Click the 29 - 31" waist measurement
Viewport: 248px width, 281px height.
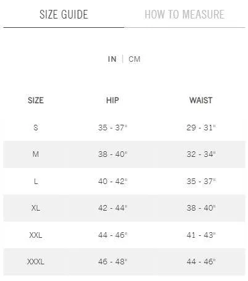(x=201, y=128)
